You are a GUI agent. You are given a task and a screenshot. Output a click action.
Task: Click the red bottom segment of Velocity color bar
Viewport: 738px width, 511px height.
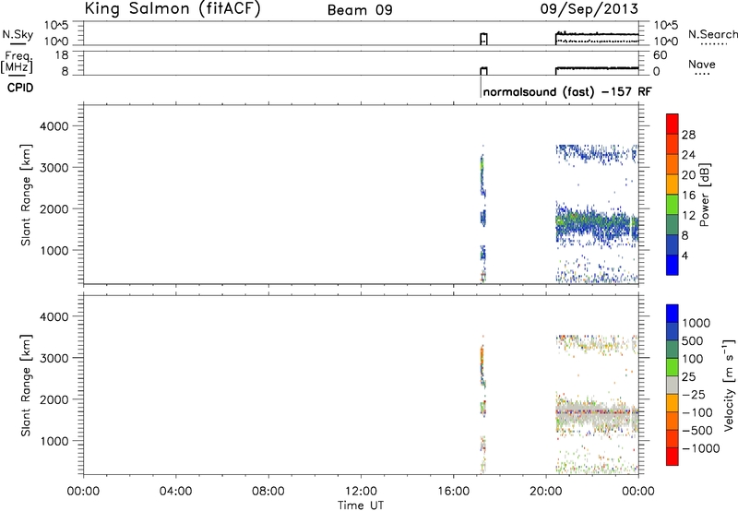click(673, 457)
